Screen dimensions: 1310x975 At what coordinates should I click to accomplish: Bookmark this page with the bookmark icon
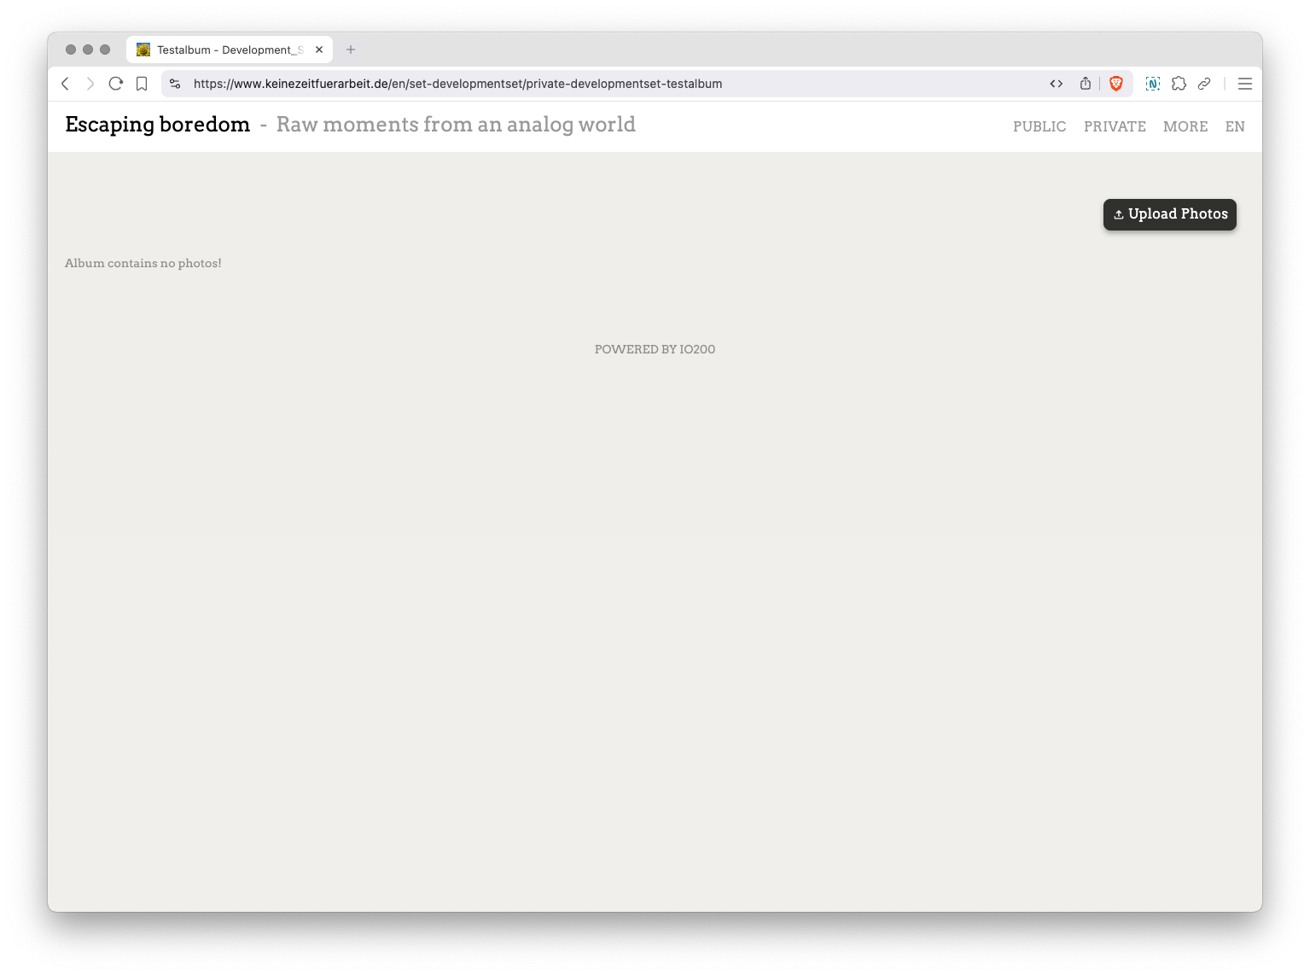click(142, 84)
